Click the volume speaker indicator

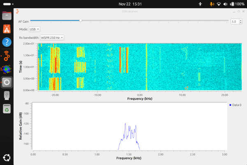click(x=225, y=4)
